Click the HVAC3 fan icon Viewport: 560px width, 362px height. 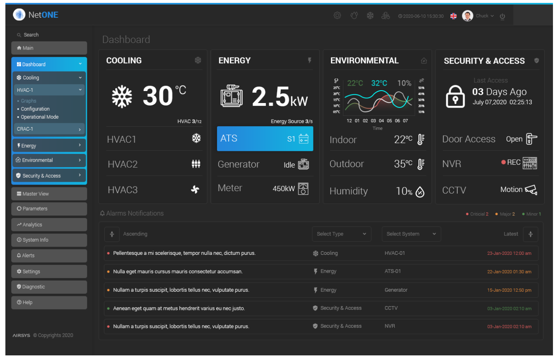[x=196, y=189]
